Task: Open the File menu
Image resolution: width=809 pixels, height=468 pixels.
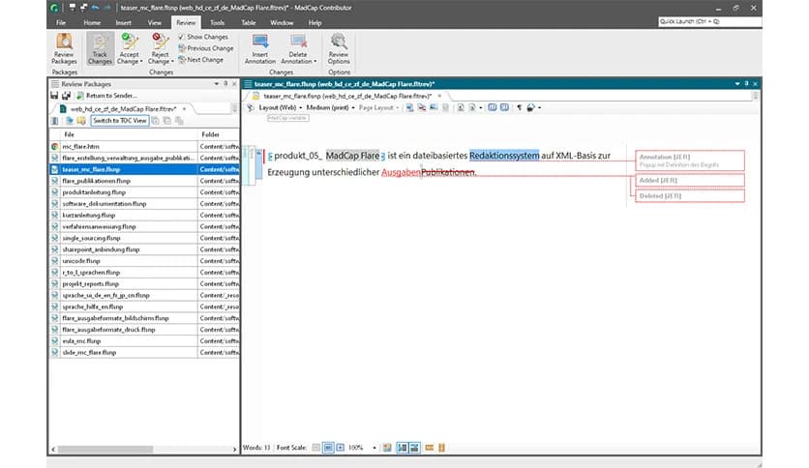Action: click(x=61, y=22)
